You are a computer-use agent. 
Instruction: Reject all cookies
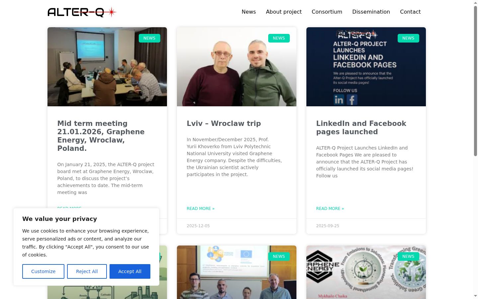pos(87,271)
